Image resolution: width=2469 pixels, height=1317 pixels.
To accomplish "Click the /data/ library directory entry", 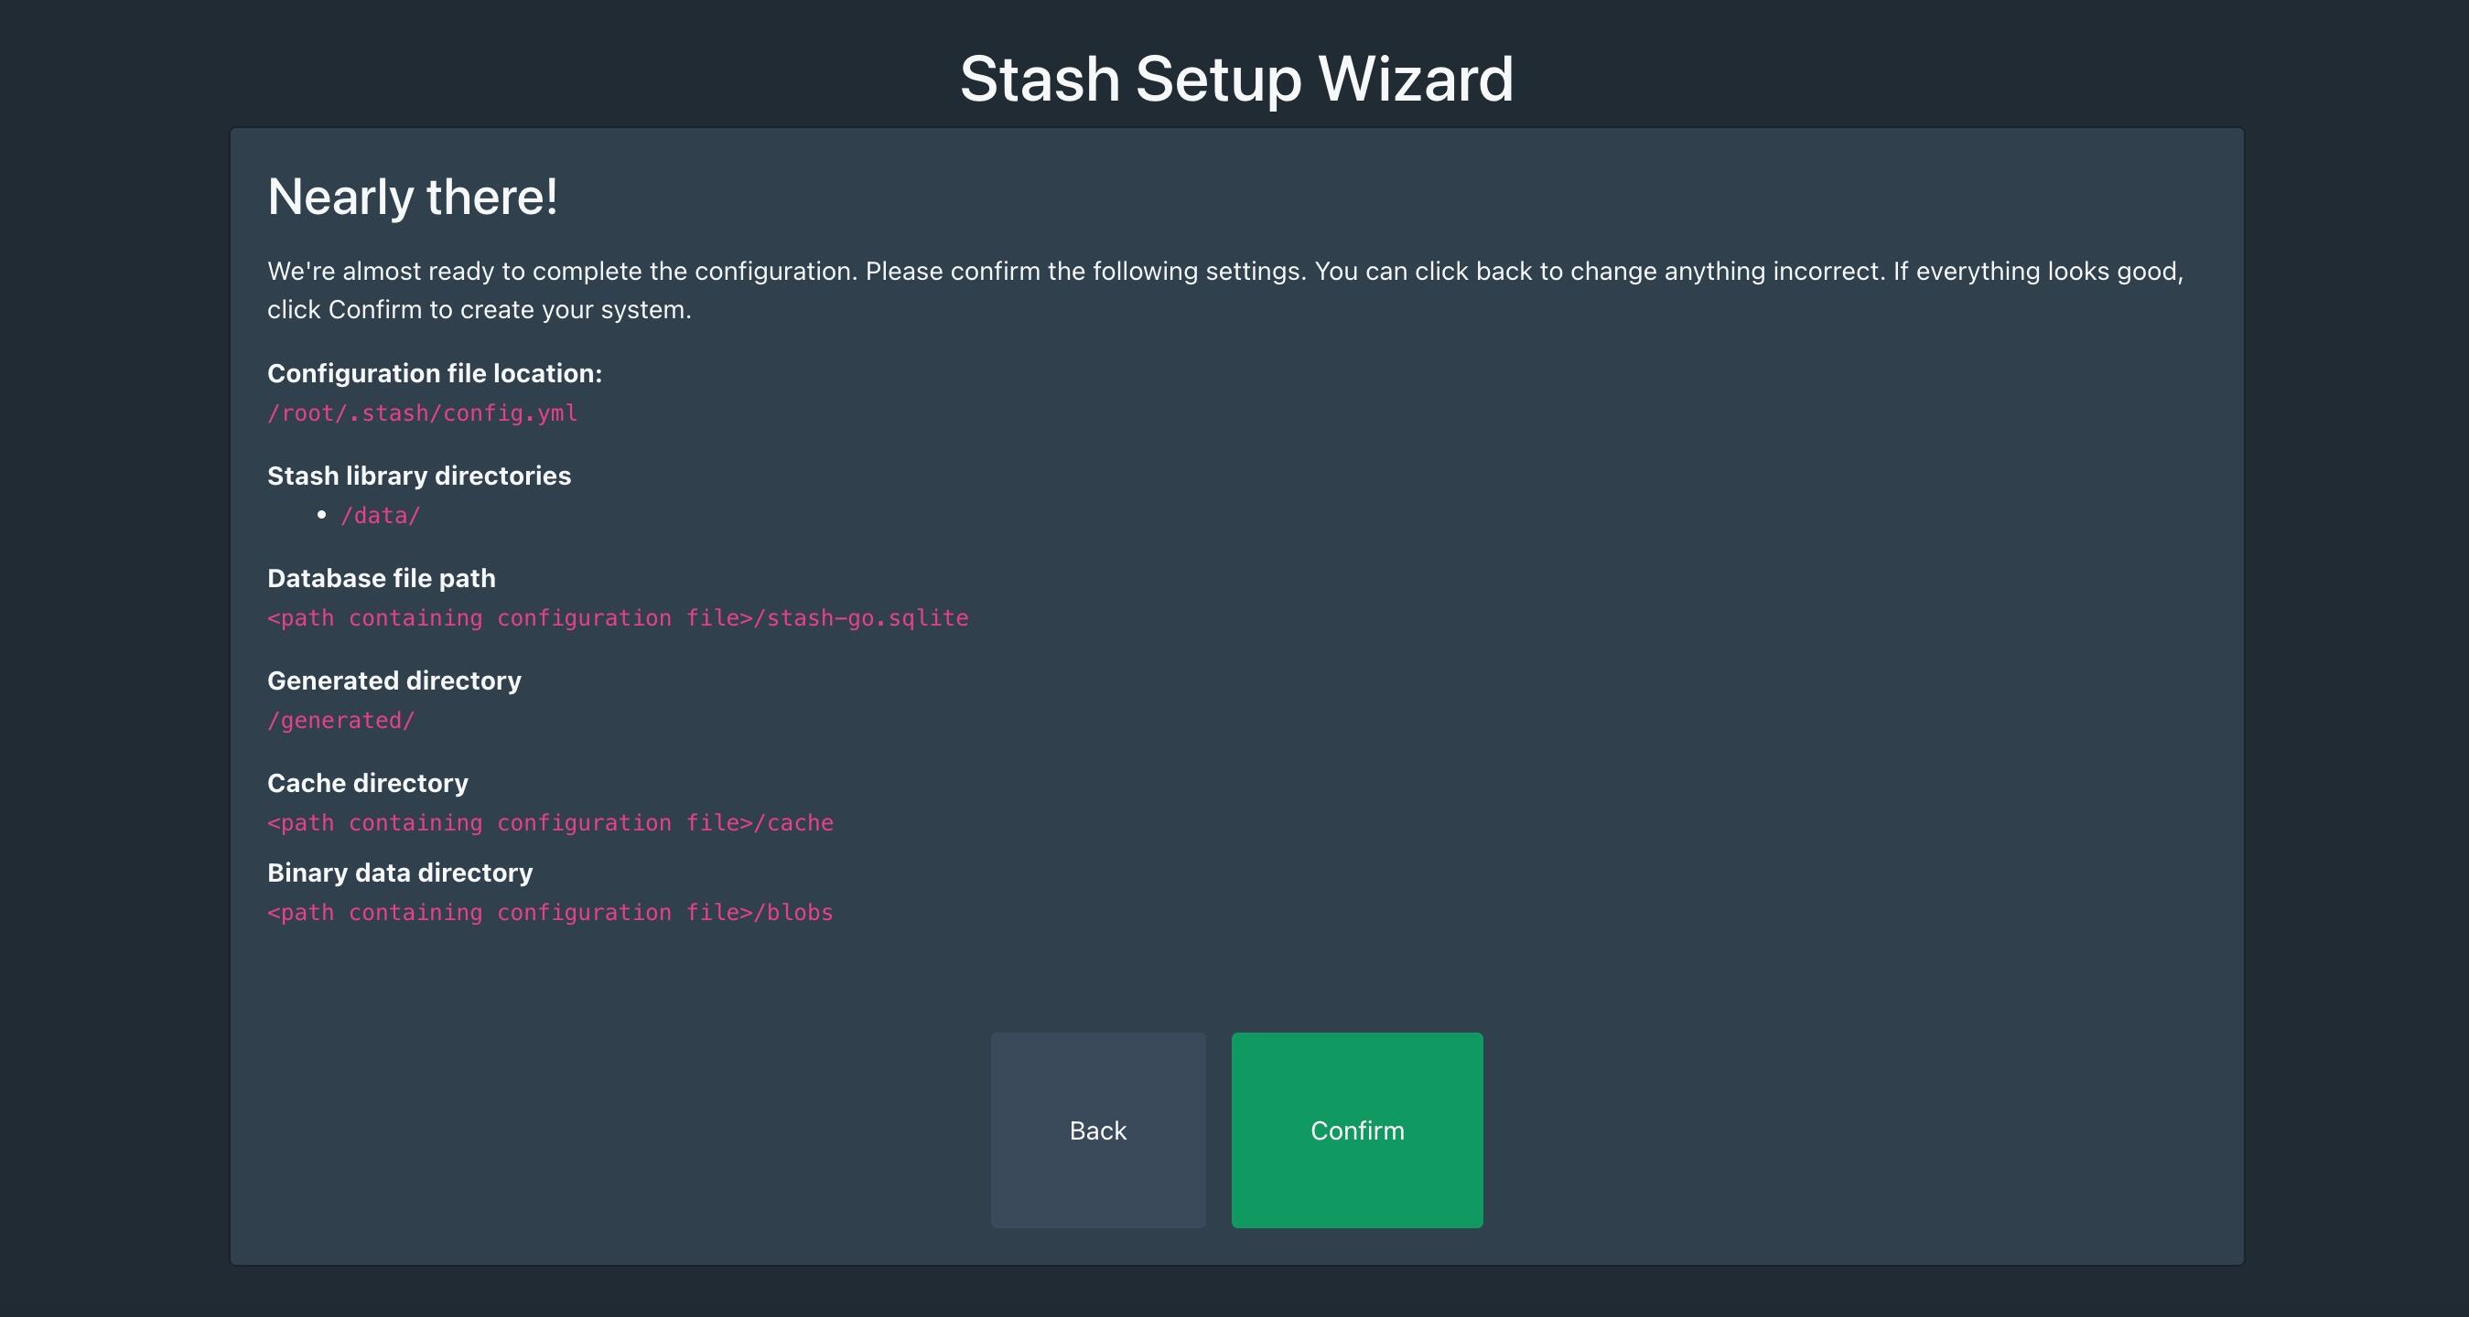I will pyautogui.click(x=381, y=515).
